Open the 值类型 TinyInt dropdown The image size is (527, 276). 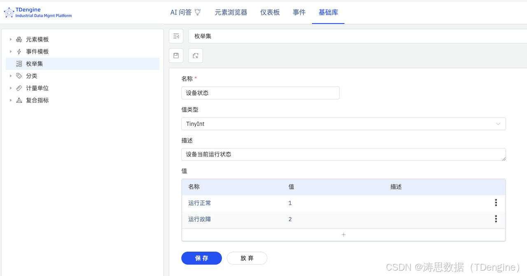tap(343, 124)
